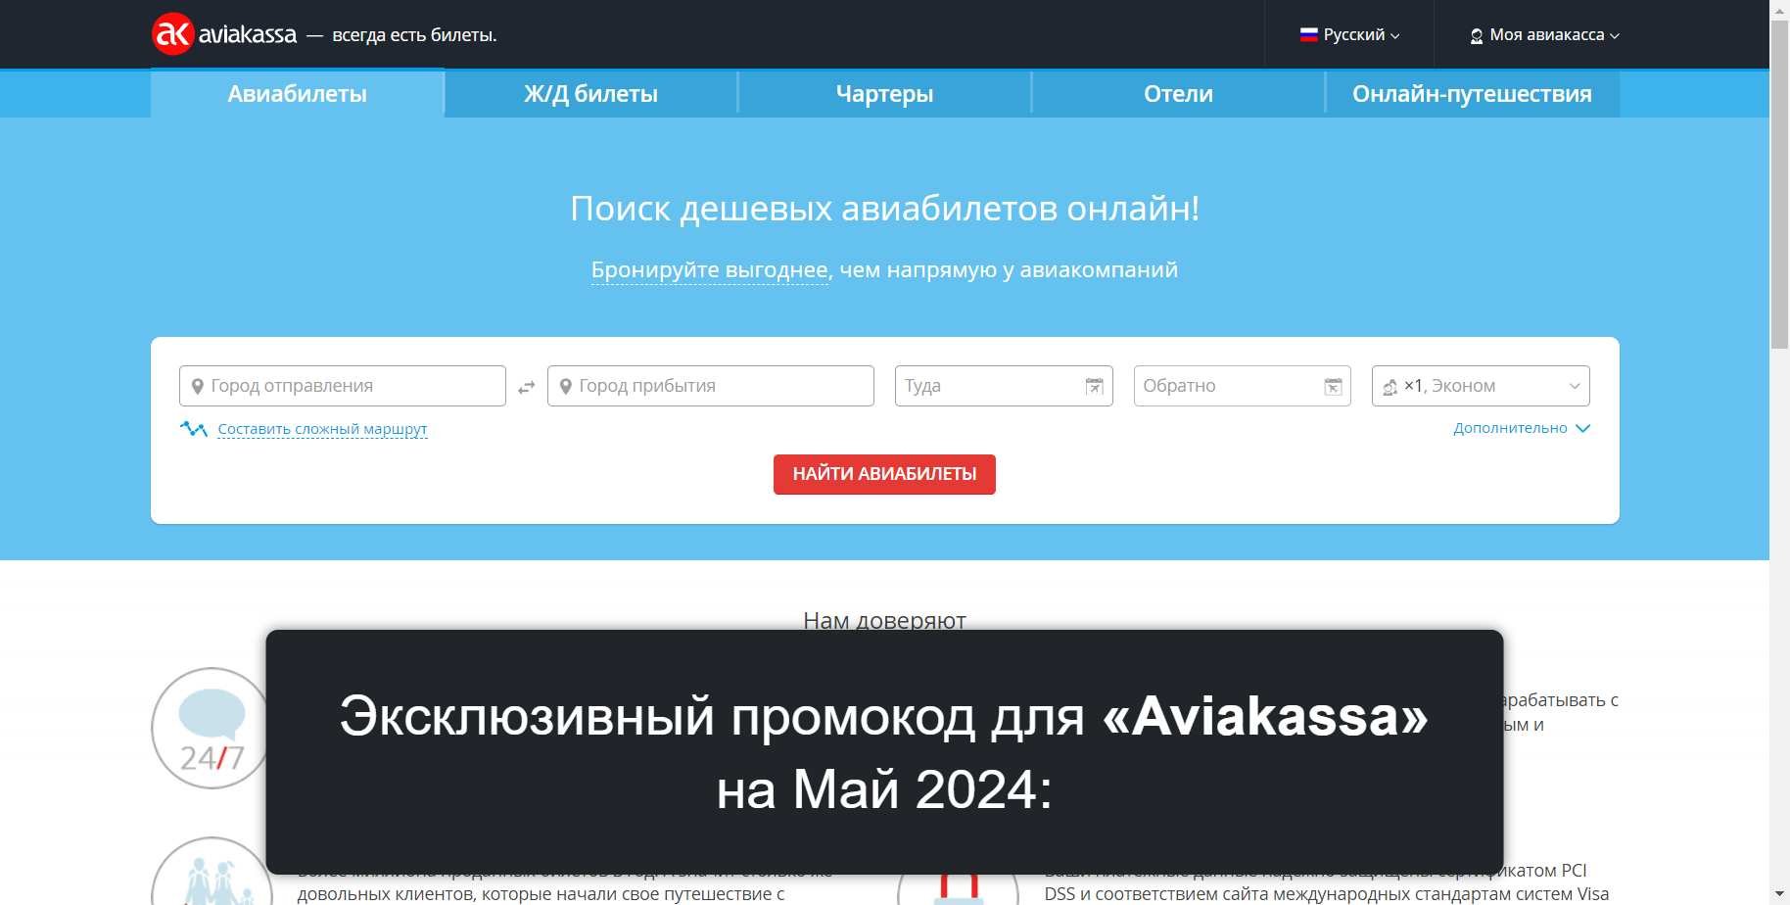The width and height of the screenshot is (1790, 905).
Task: Switch to the Ж/Д билеты tab
Action: coord(590,94)
